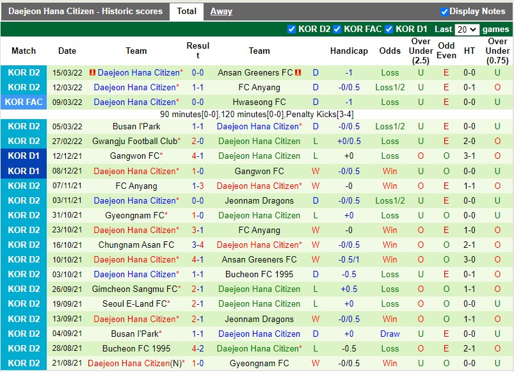Screen dimensions: 514x372
Task: Click the Result column header
Action: coord(198,51)
